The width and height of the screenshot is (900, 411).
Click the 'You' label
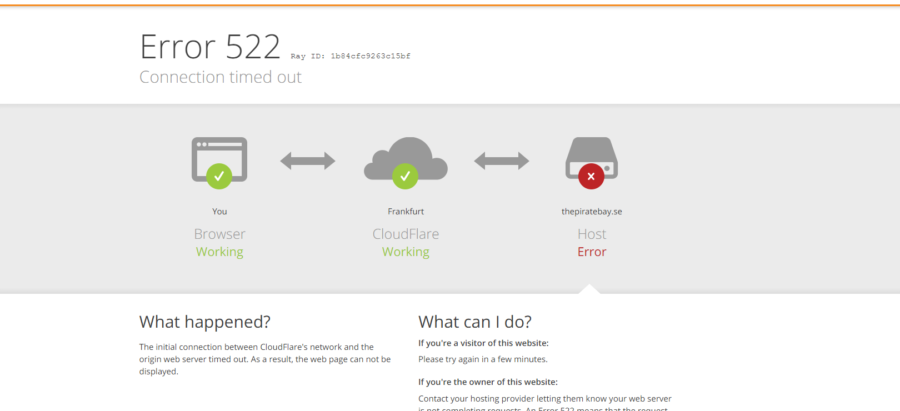[x=219, y=212]
